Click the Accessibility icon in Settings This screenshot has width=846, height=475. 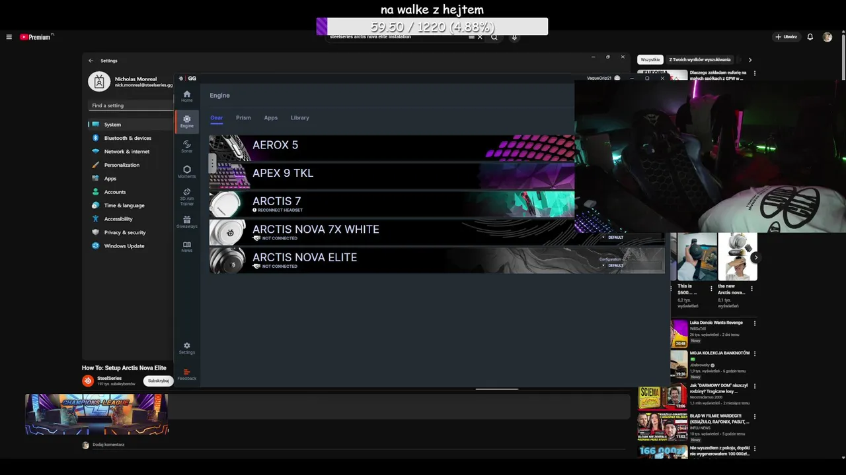tap(96, 219)
